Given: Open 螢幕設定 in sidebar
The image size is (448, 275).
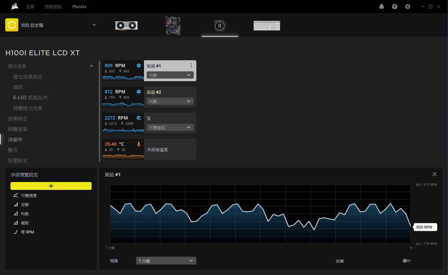Looking at the screenshot, I should (18, 119).
